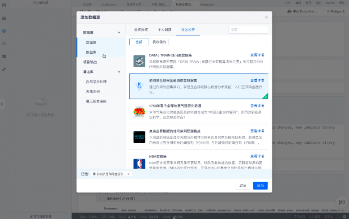Click the Disk 33.6% status bar entry
This screenshot has height=219, width=349.
149,217
